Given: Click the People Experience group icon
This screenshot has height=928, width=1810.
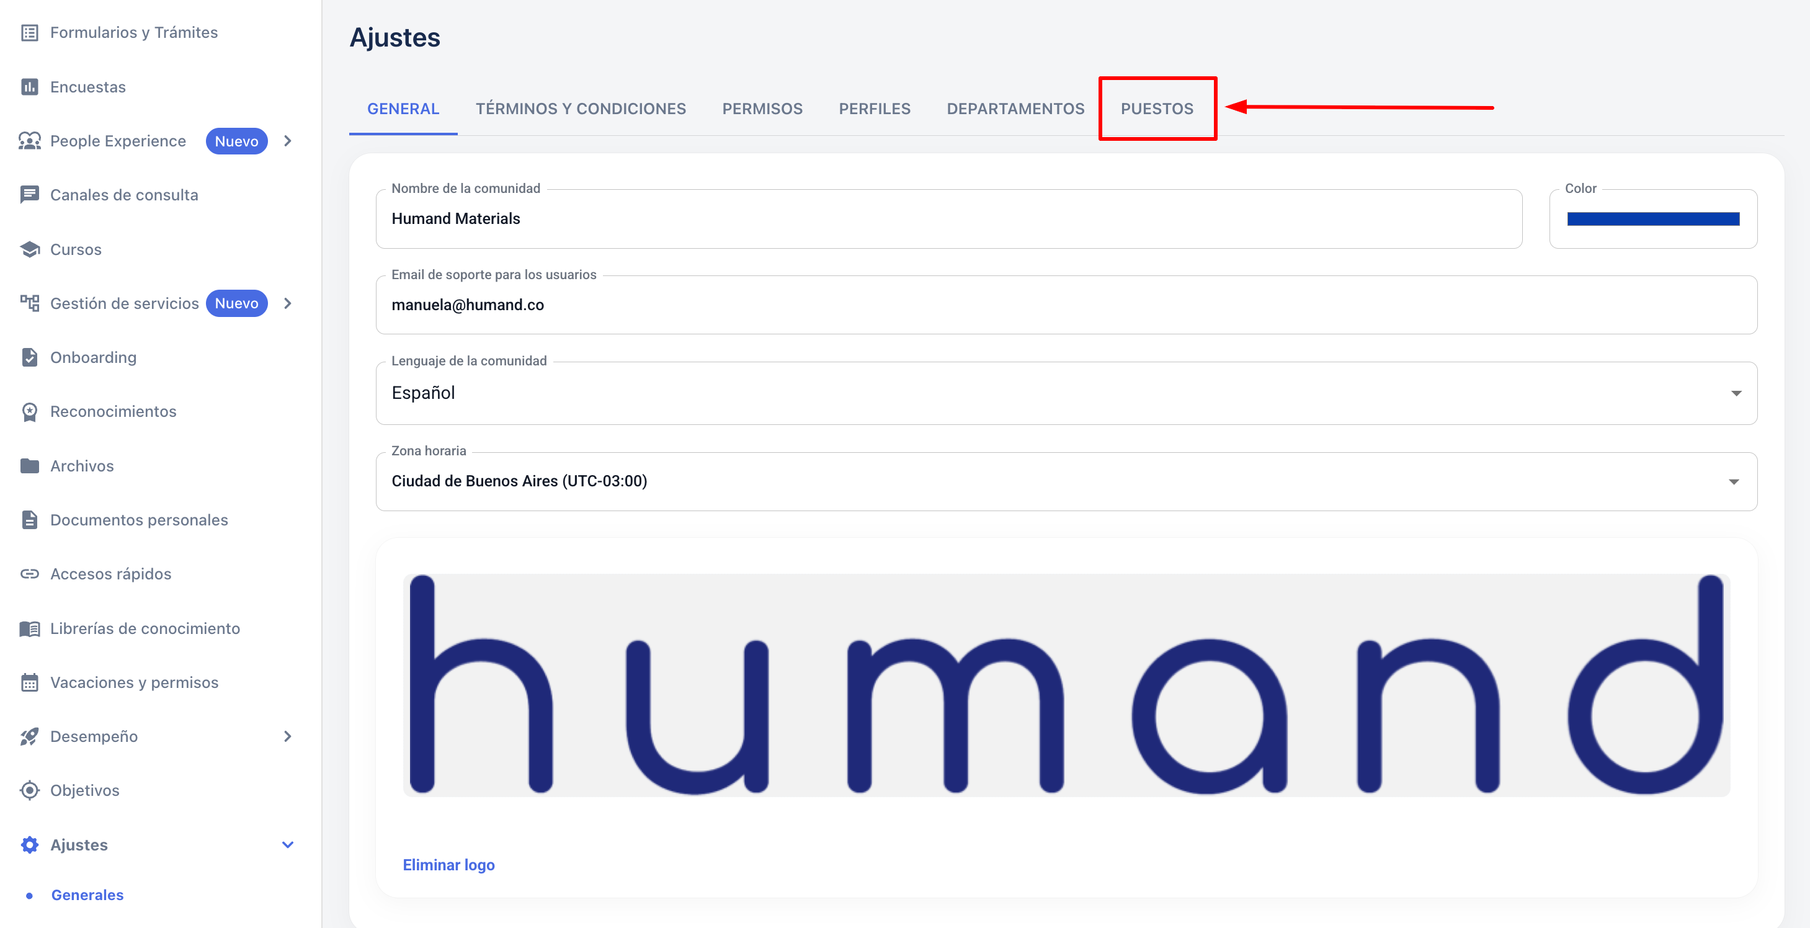Looking at the screenshot, I should click(30, 140).
